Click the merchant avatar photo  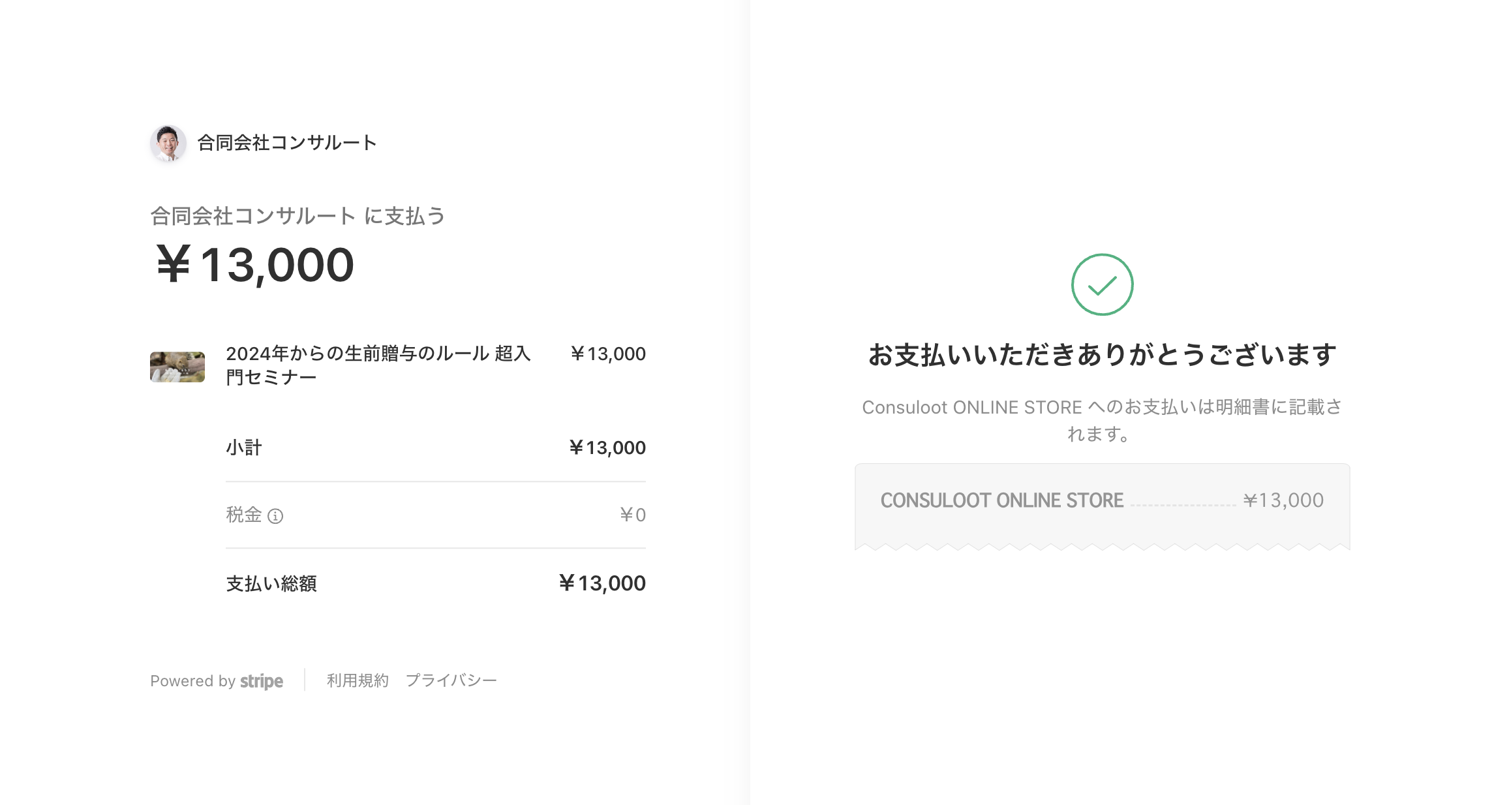(168, 143)
